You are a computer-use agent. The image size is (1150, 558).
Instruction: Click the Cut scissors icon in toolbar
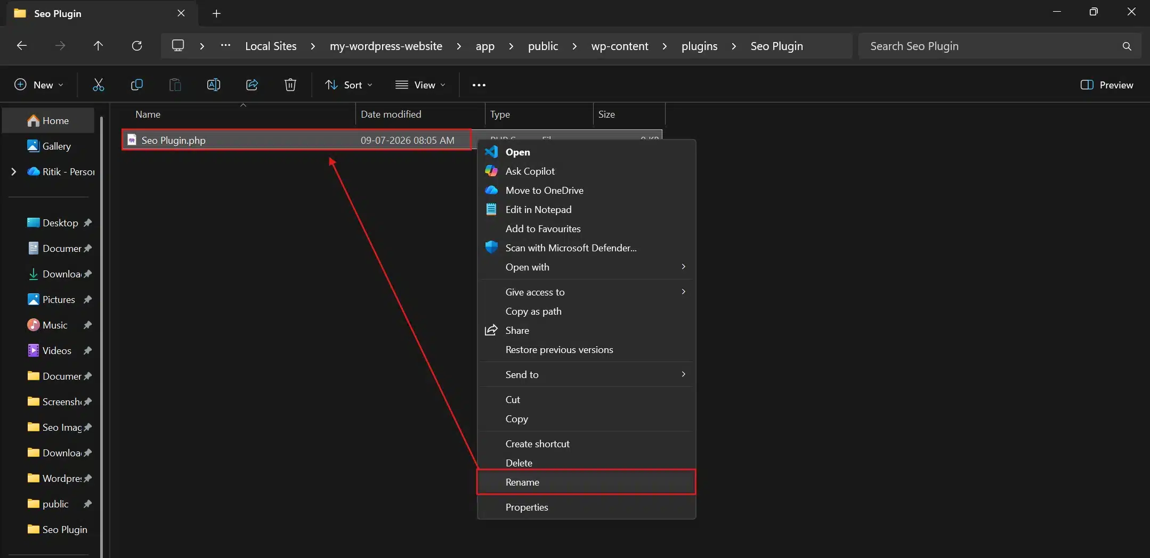pos(99,85)
